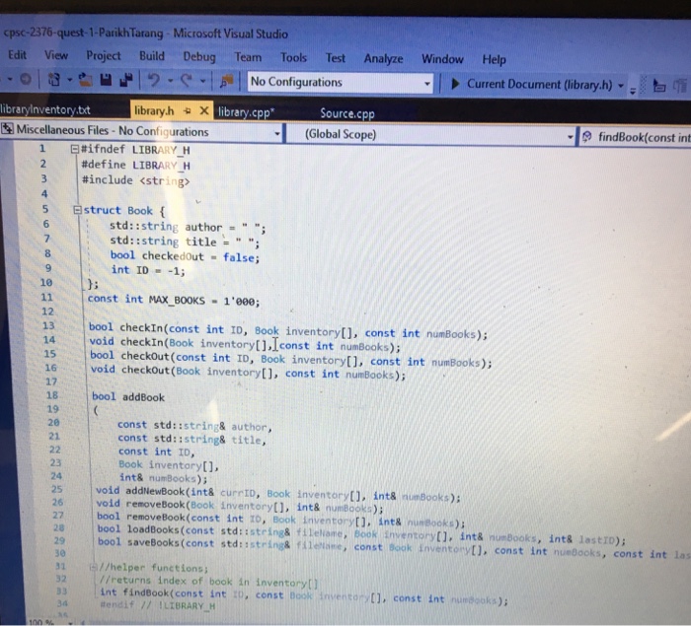Open the Team menu
691x626 pixels.
click(248, 57)
